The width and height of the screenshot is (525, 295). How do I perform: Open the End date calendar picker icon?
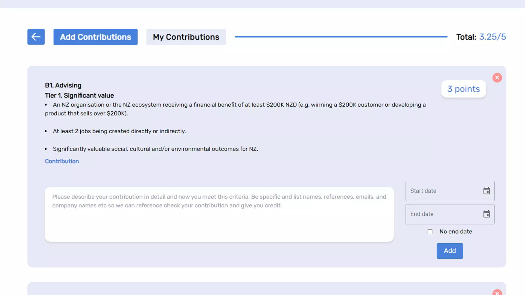click(x=486, y=214)
